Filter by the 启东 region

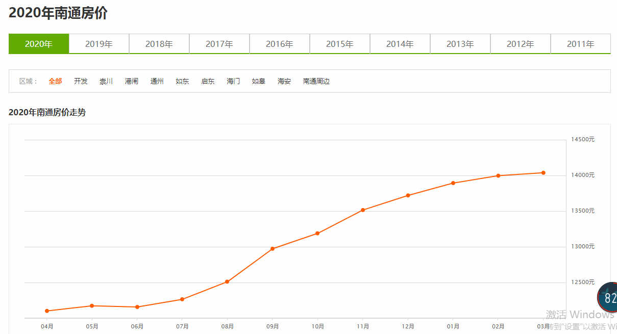207,81
